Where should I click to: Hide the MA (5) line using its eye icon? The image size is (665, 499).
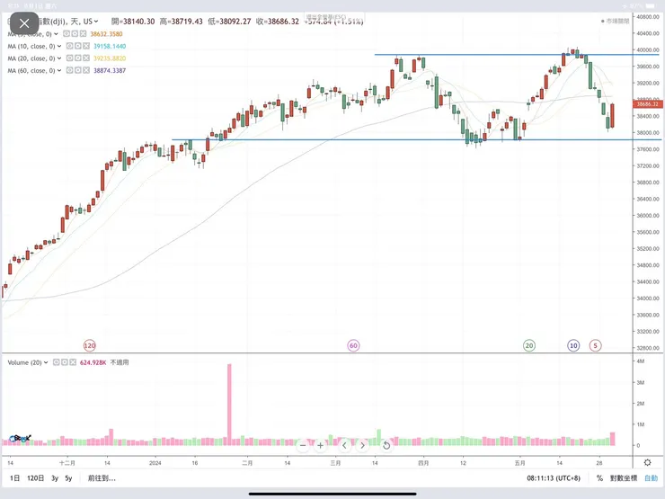click(x=66, y=34)
